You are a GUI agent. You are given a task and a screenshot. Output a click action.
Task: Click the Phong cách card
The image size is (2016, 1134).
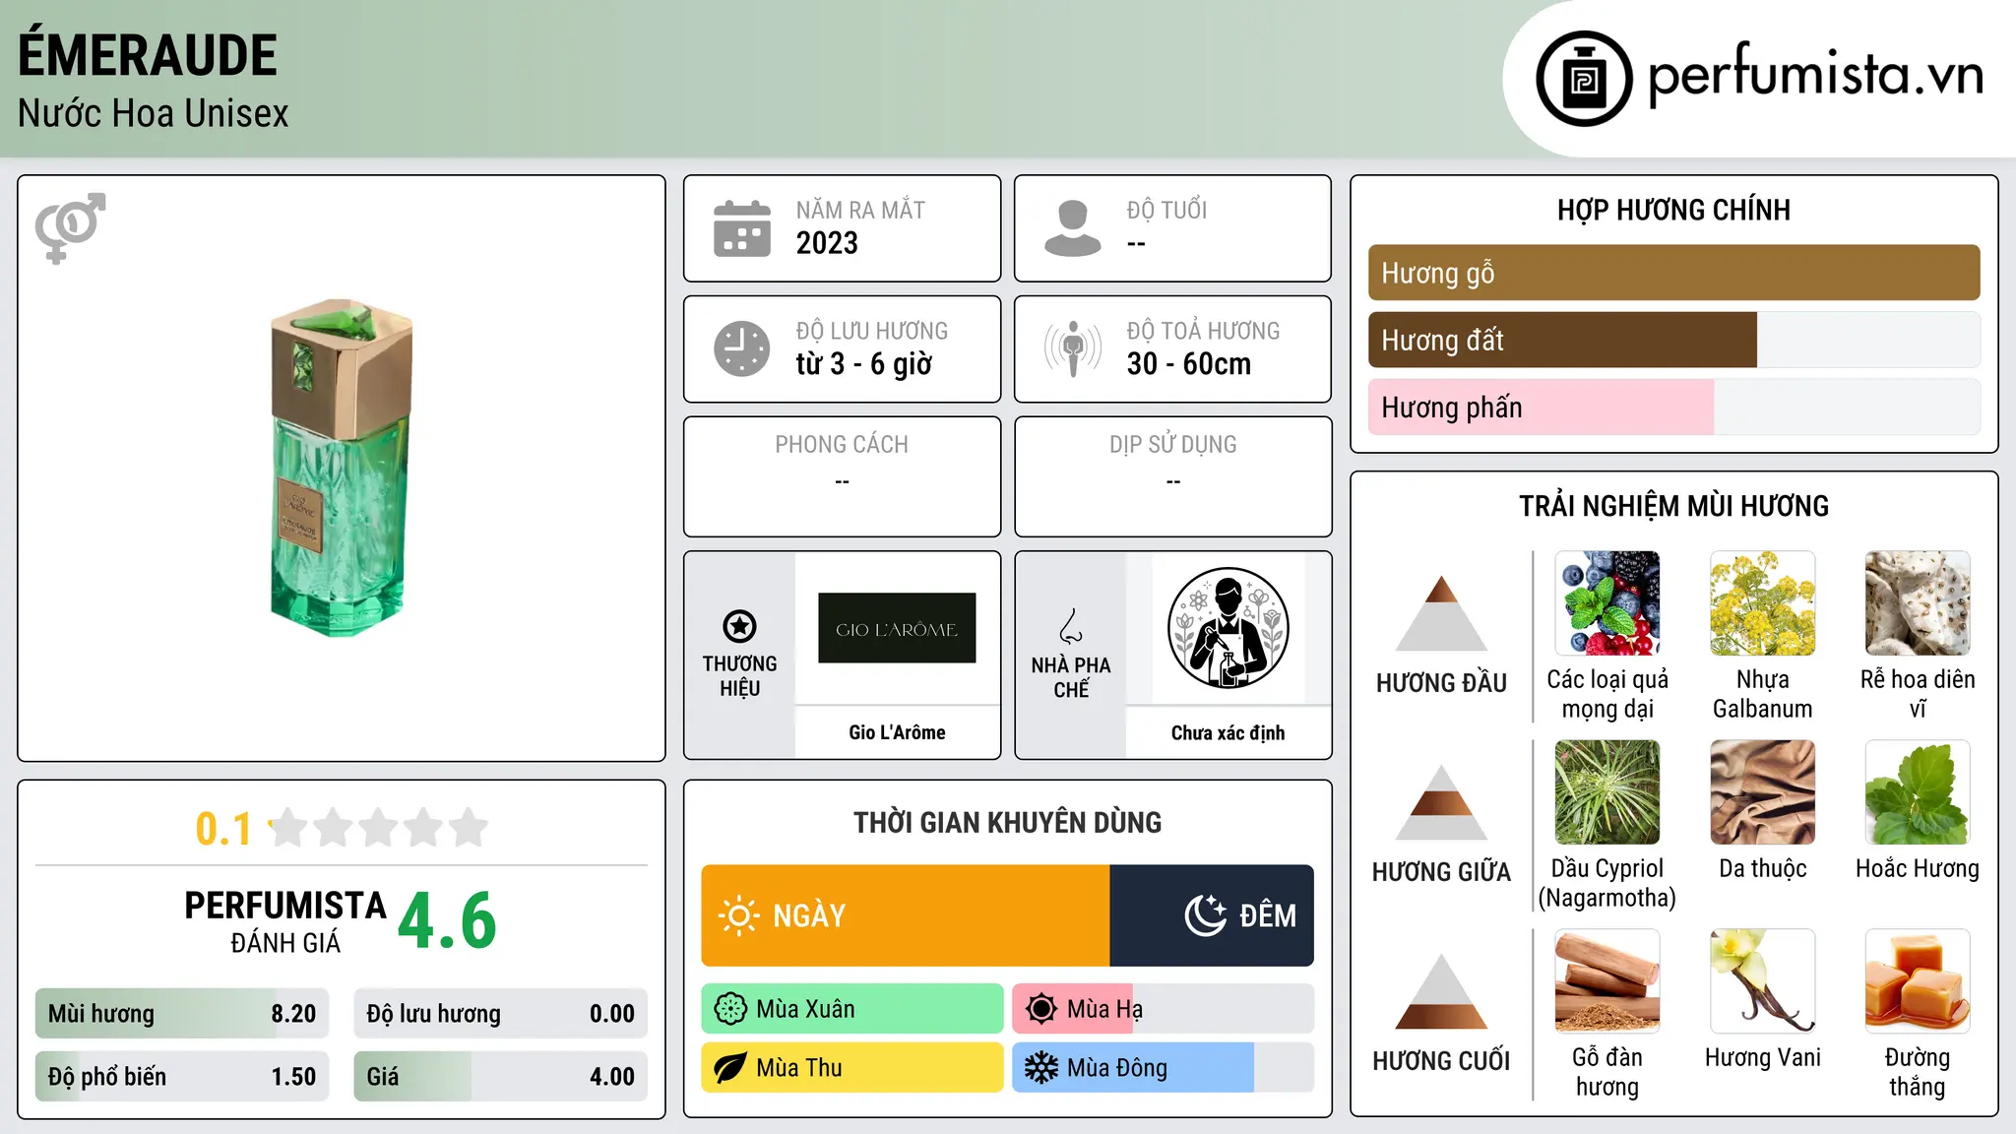pos(842,476)
